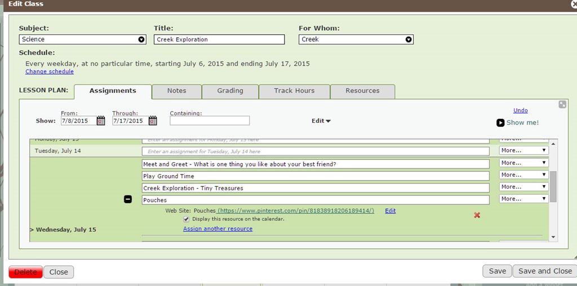Click the Containing search text field
The height and width of the screenshot is (286, 577).
210,120
